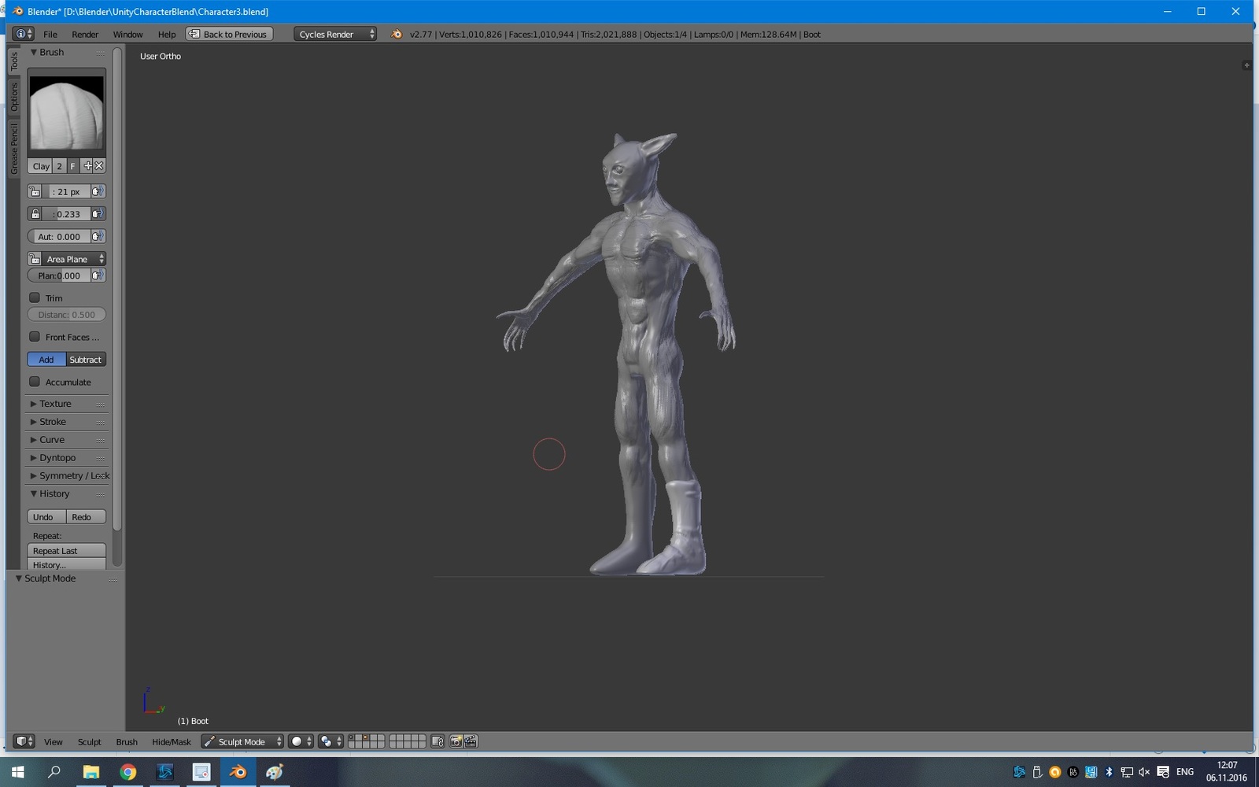Open the pivot point selector

pyautogui.click(x=330, y=741)
